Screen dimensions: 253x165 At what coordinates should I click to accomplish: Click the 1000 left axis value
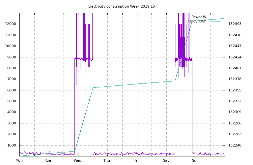pos(12,145)
